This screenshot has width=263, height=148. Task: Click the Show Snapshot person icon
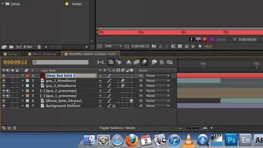(160, 46)
